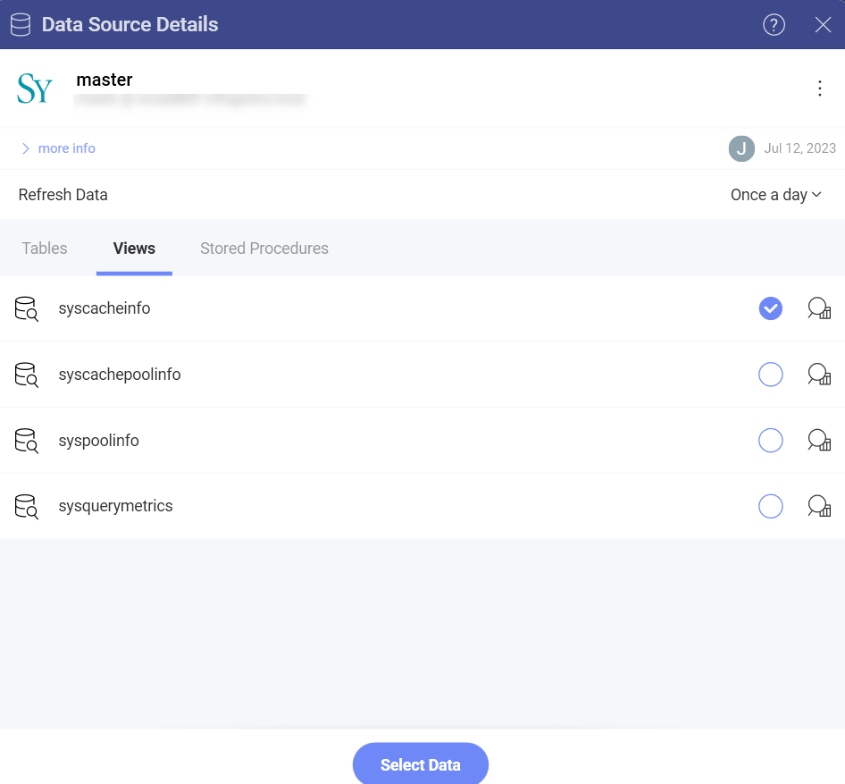
Task: Click the database-search icon beside sysquerymetrics
Action: click(x=26, y=506)
